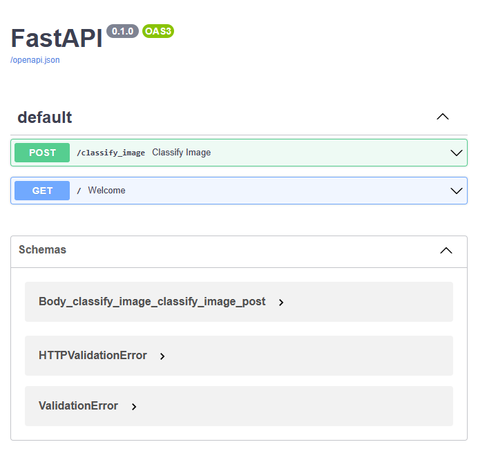Click the Welcome endpoint summary text
Viewport: 478px width, 451px height.
(x=106, y=190)
